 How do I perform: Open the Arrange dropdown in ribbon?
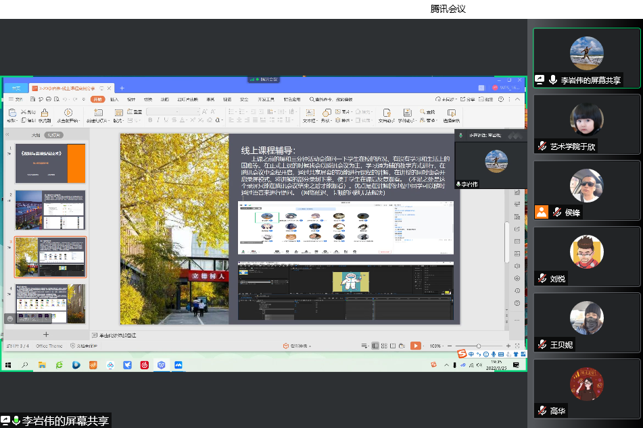[x=343, y=120]
